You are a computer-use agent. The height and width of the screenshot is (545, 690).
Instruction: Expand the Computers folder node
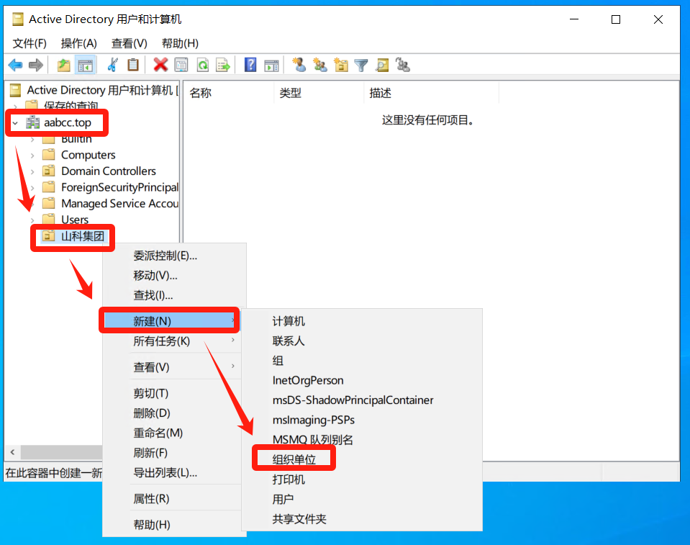[x=32, y=155]
